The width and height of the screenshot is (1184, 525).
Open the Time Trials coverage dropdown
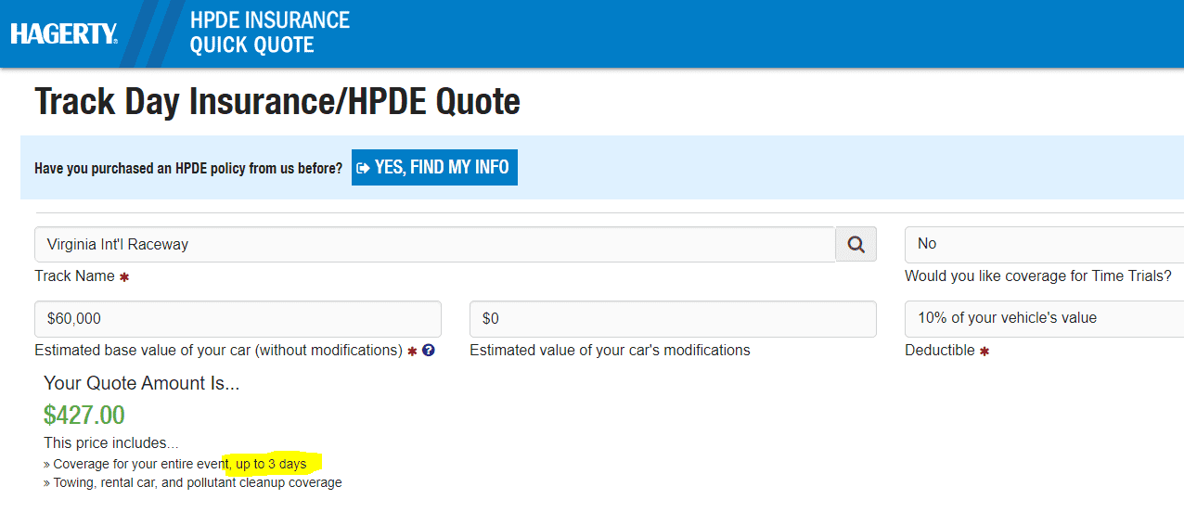click(1044, 244)
